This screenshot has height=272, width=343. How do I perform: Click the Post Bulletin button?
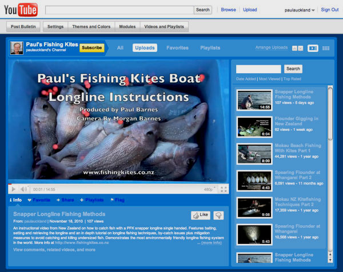23,27
